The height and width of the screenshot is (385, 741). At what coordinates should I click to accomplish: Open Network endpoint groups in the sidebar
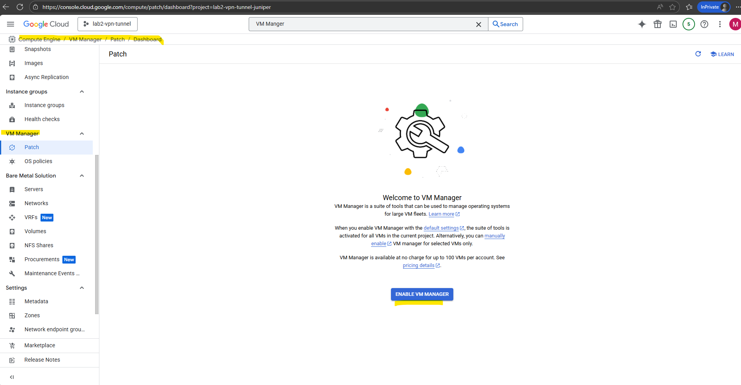[x=47, y=329]
